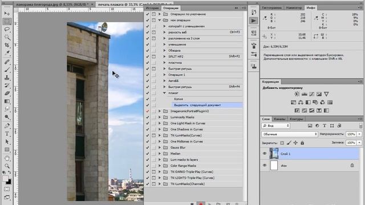Select the Eraser tool
The image size is (365, 205).
pos(7,93)
